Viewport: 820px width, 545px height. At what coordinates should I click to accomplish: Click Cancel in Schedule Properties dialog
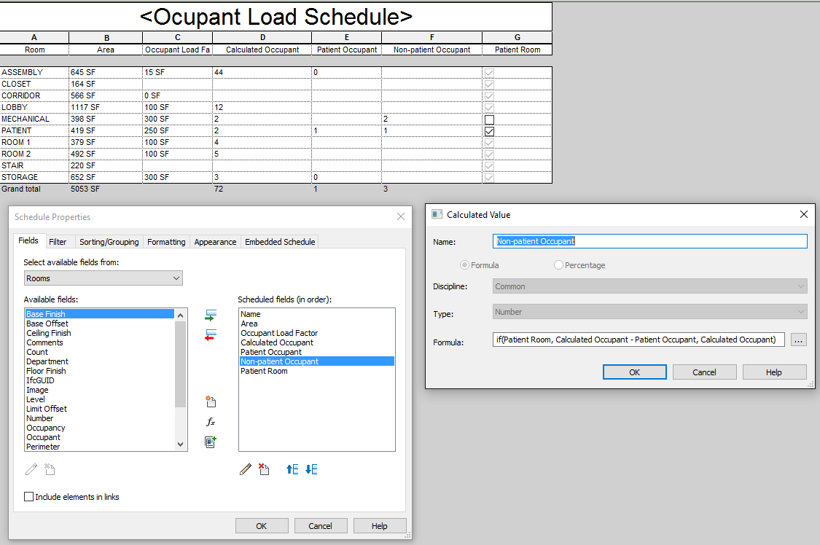click(320, 525)
